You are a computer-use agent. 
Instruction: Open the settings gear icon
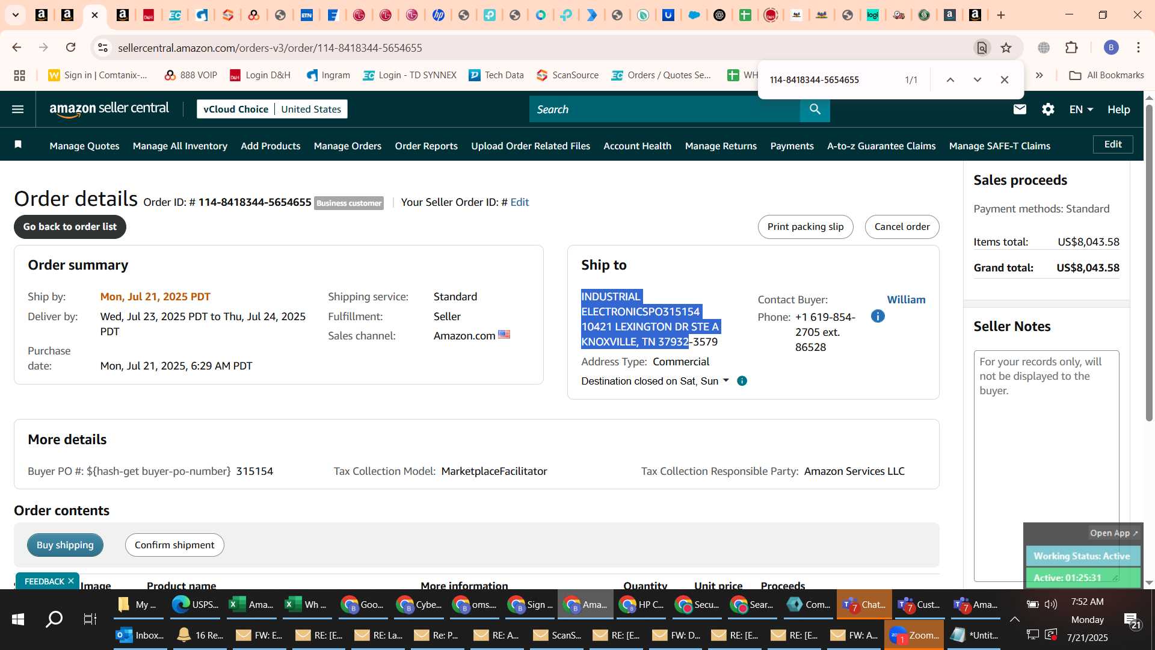click(1048, 109)
